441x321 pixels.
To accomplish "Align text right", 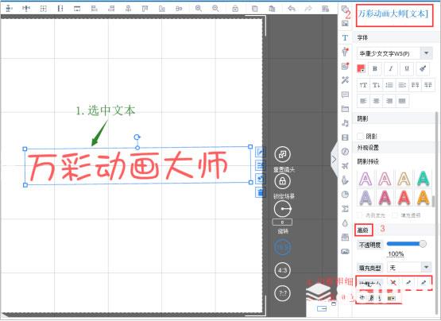I will 389,101.
